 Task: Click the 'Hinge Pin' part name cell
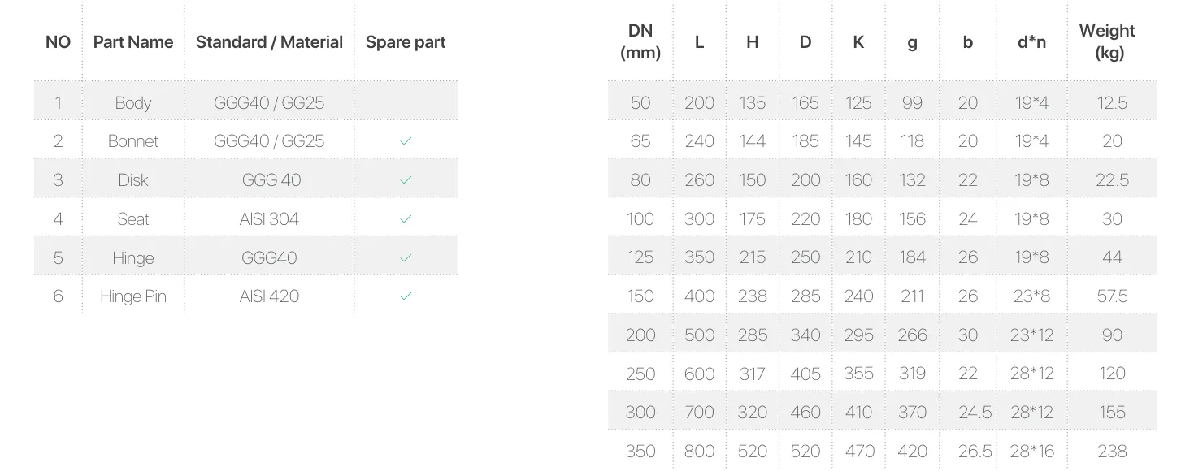point(133,296)
